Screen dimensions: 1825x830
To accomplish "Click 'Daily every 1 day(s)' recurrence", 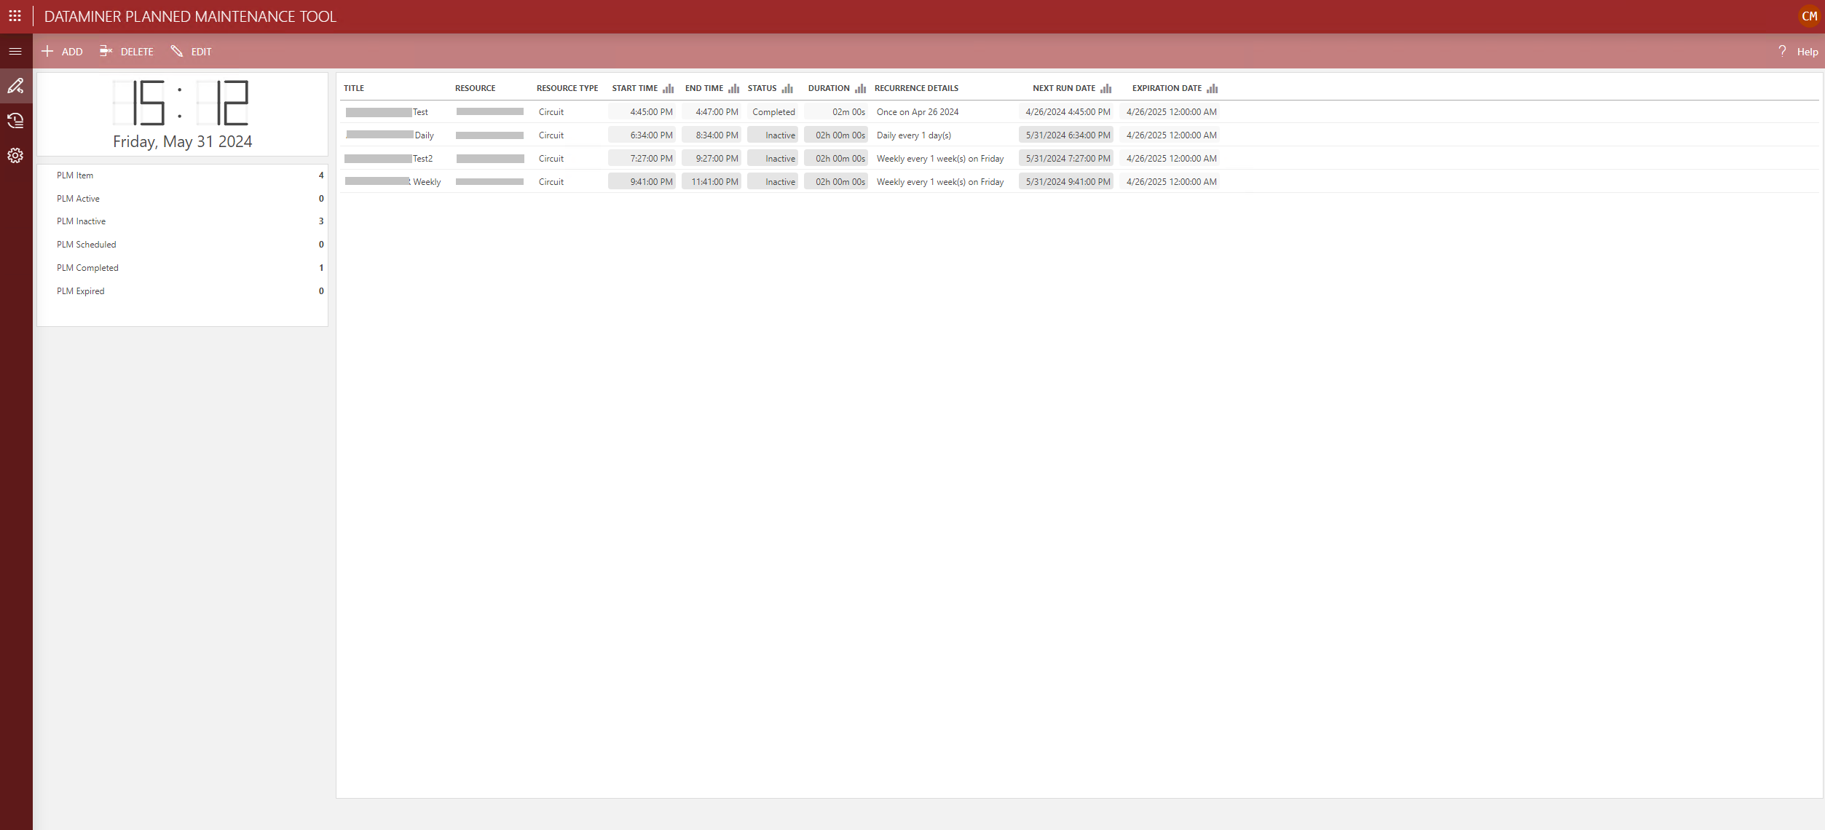I will click(x=914, y=135).
